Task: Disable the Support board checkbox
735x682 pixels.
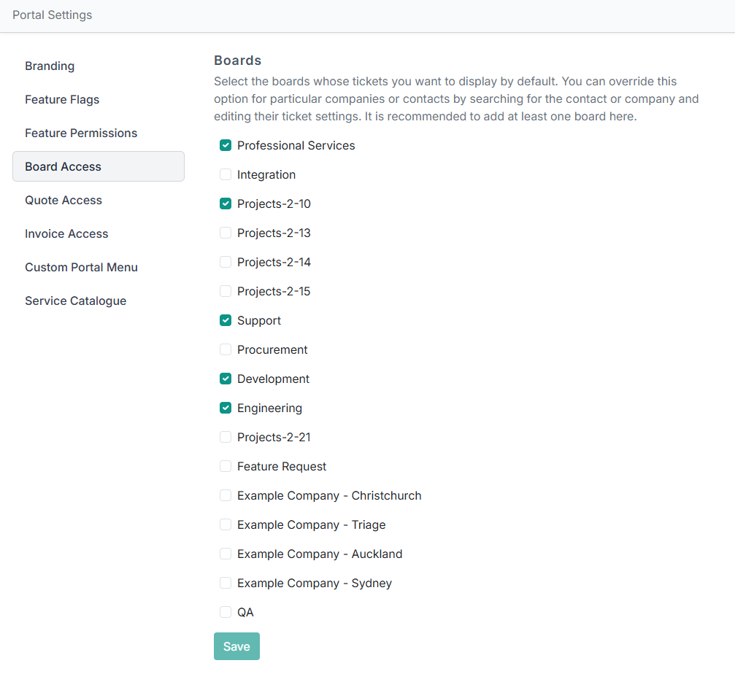Action: pyautogui.click(x=226, y=320)
